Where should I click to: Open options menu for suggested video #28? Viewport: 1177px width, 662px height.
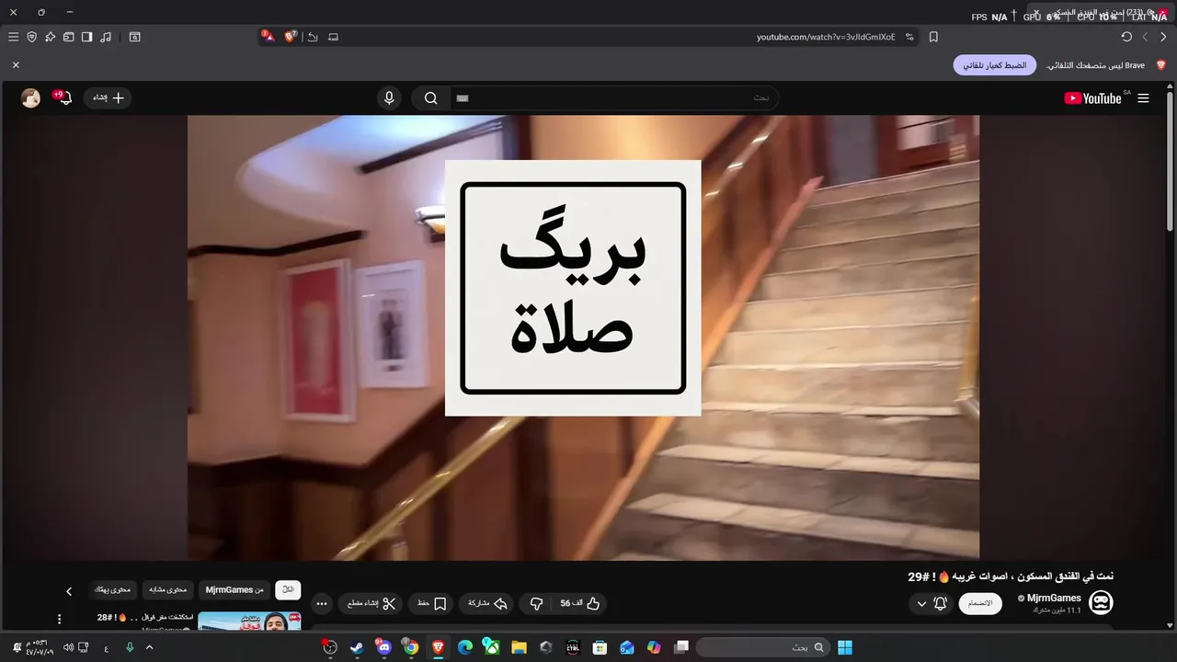(60, 620)
